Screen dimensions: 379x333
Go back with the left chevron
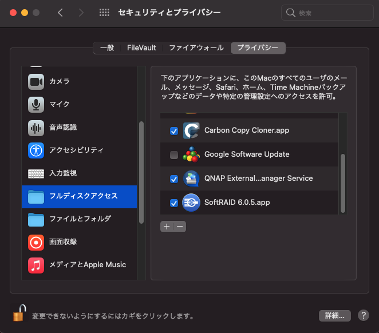coord(61,13)
